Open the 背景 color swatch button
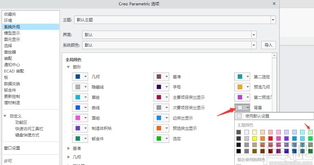 242,108
